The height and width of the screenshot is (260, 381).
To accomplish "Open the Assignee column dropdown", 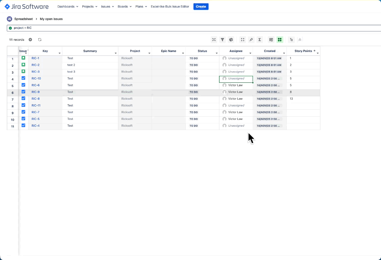I will [250, 52].
